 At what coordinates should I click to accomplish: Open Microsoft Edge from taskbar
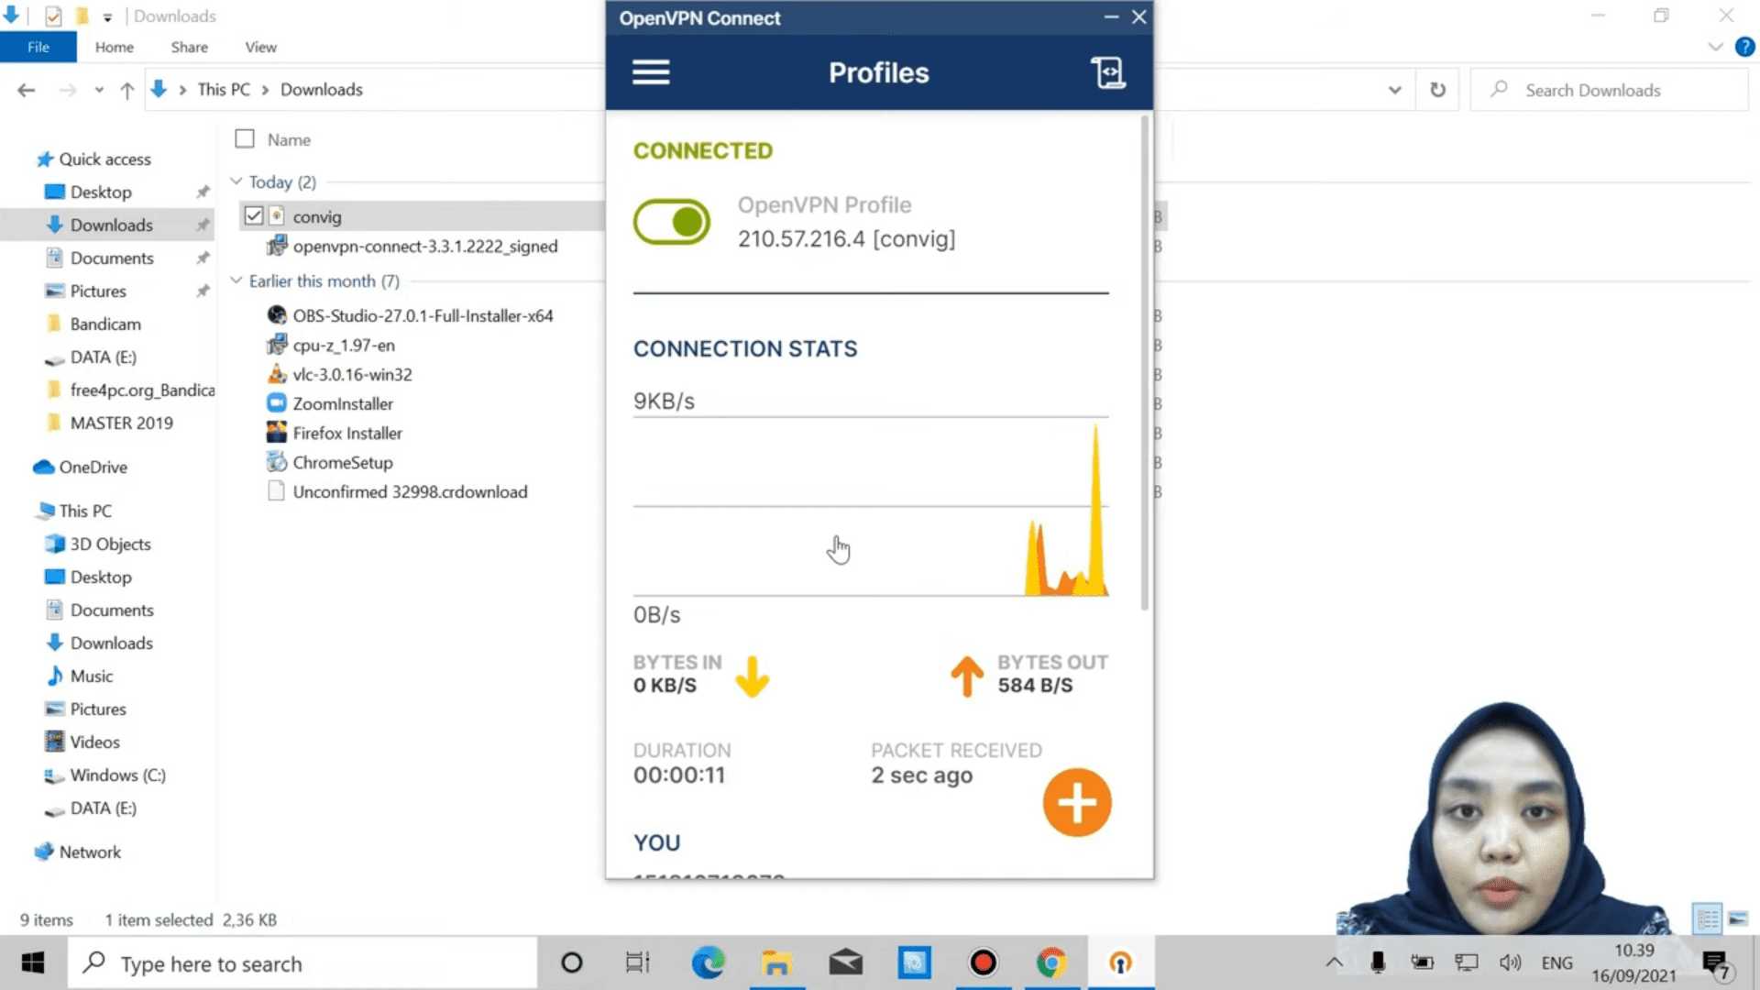coord(708,962)
